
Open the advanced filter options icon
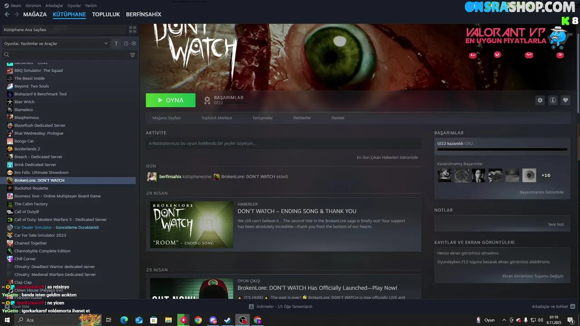tap(132, 55)
